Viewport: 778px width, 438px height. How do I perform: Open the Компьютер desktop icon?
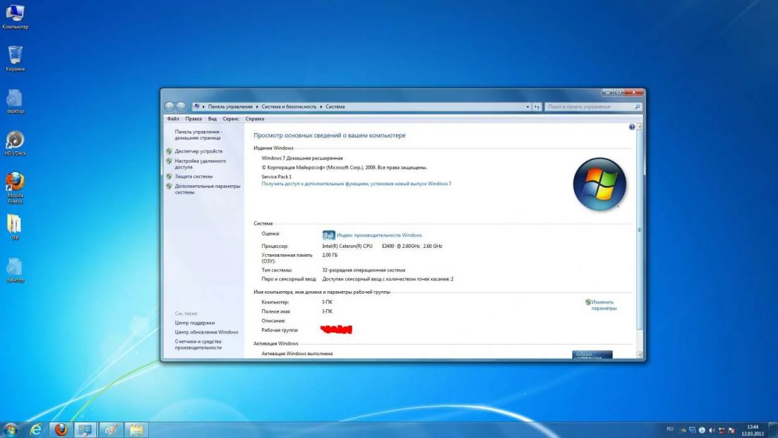coord(15,16)
